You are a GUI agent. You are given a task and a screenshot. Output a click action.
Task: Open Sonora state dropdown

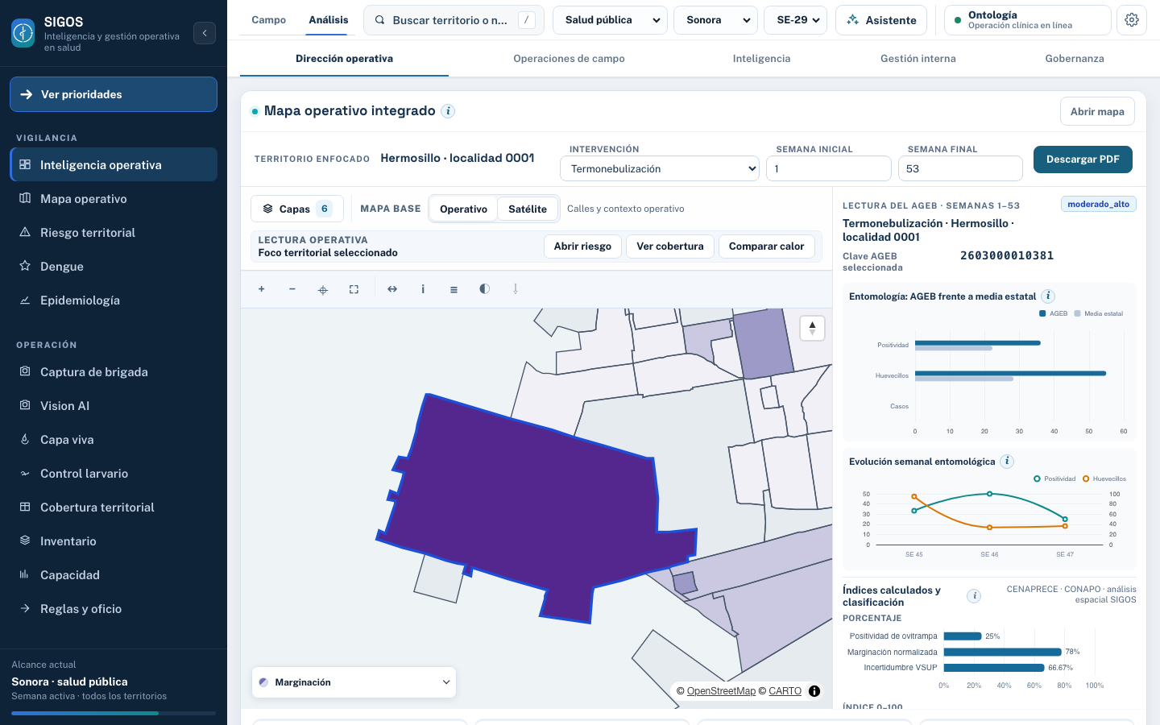(x=716, y=20)
